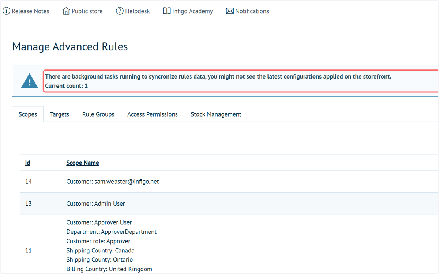Switch to the Scopes tab
This screenshot has height=274, width=439.
tap(28, 114)
